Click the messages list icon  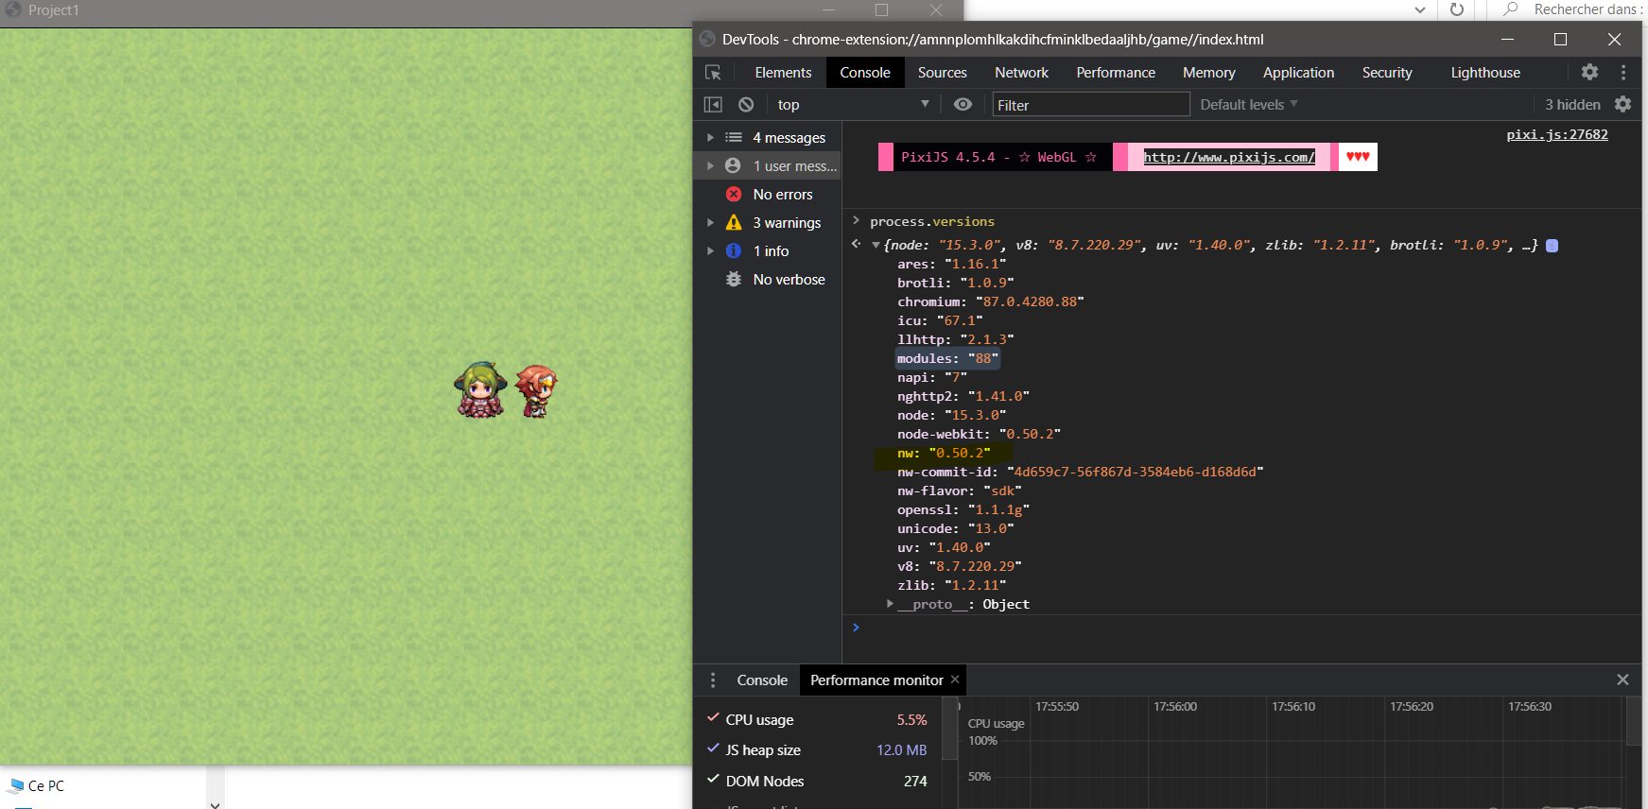point(733,137)
